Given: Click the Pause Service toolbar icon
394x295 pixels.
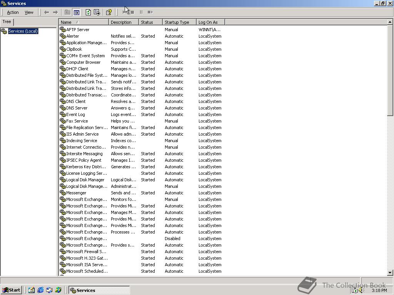Looking at the screenshot, I should point(141,12).
